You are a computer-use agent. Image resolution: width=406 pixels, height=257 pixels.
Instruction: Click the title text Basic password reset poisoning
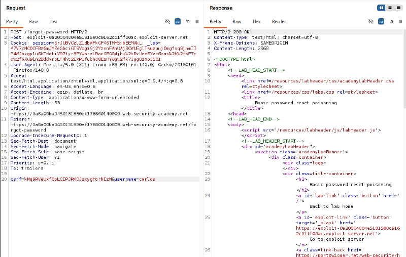[296, 103]
